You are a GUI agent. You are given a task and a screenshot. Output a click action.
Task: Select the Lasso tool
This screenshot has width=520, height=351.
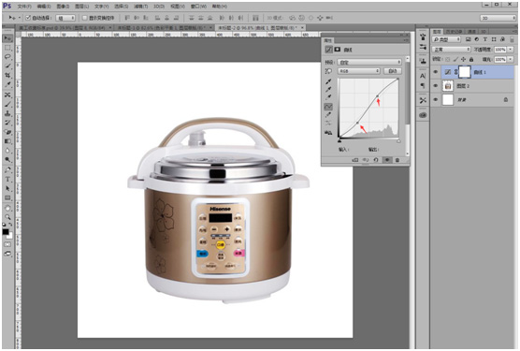pos(7,57)
